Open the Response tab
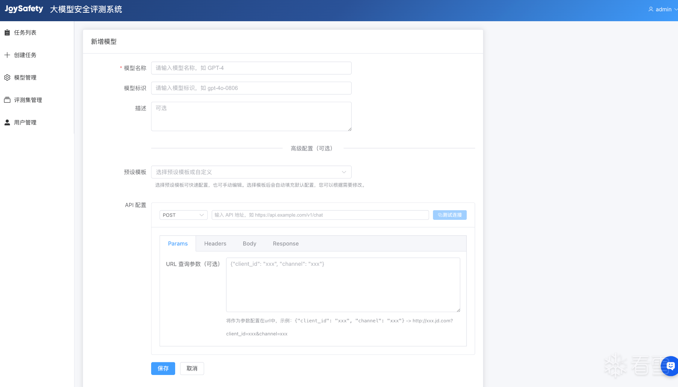 (x=286, y=244)
